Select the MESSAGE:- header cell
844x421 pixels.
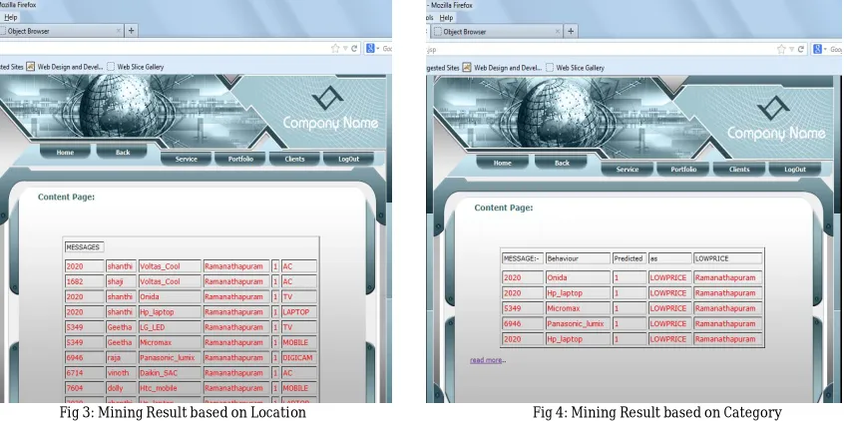[x=523, y=258]
